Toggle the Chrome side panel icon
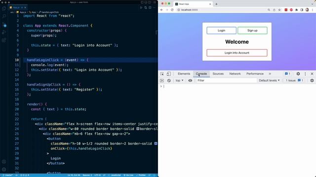Image resolution: width=316 pixels, height=177 pixels. tap(302, 10)
